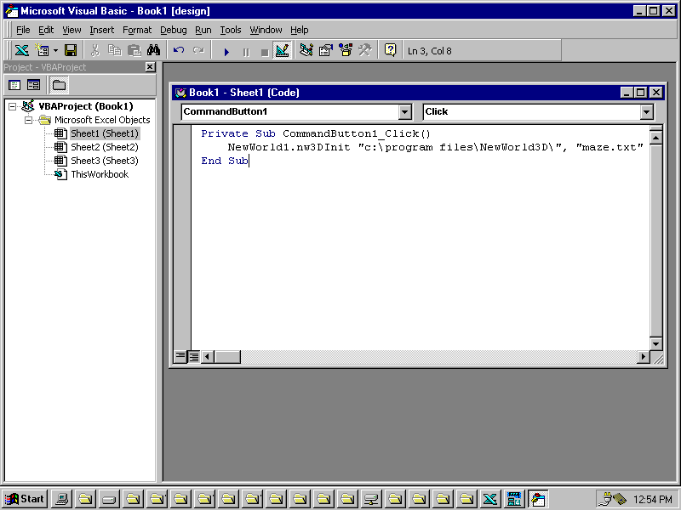The height and width of the screenshot is (510, 681).
Task: Click View Object in Project panel
Action: (x=34, y=85)
